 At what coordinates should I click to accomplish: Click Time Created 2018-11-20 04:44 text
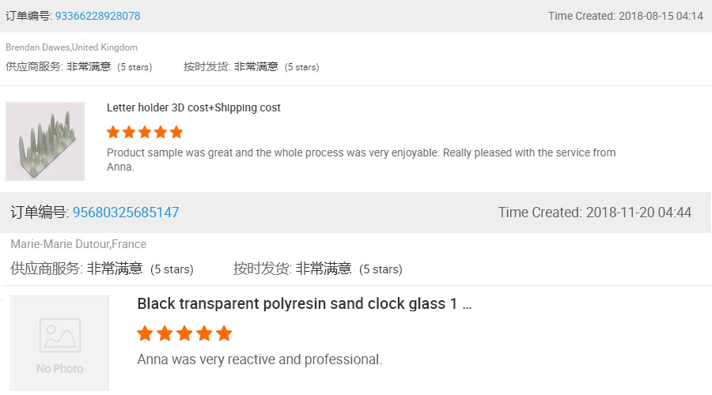pos(595,213)
